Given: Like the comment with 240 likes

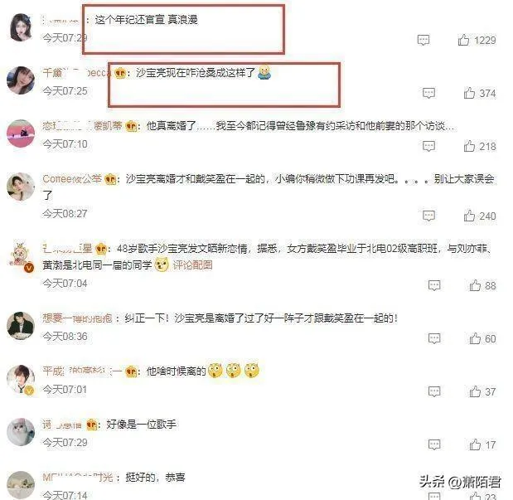Looking at the screenshot, I should (x=469, y=216).
